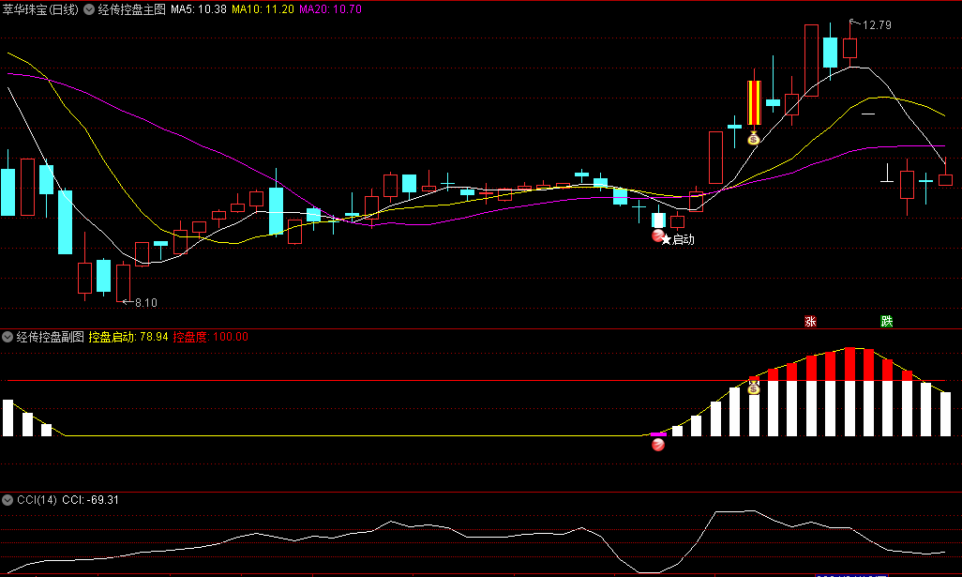Select the 控盘度: 100.00 value
This screenshot has height=577, width=962.
(x=210, y=337)
